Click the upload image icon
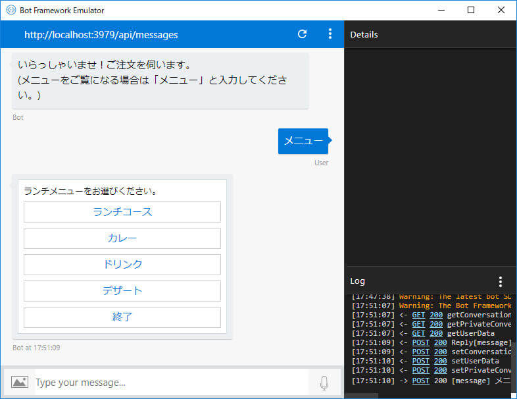Viewport: 517px width, 399px height. coord(20,382)
